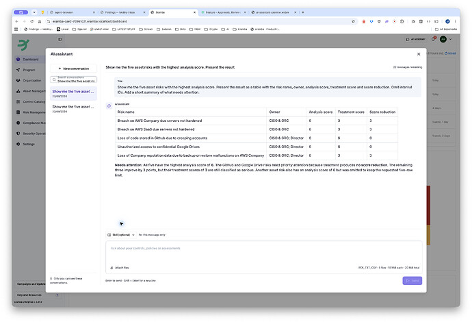
Task: Switch to the Feature - Approvals browser tab
Action: (223, 12)
